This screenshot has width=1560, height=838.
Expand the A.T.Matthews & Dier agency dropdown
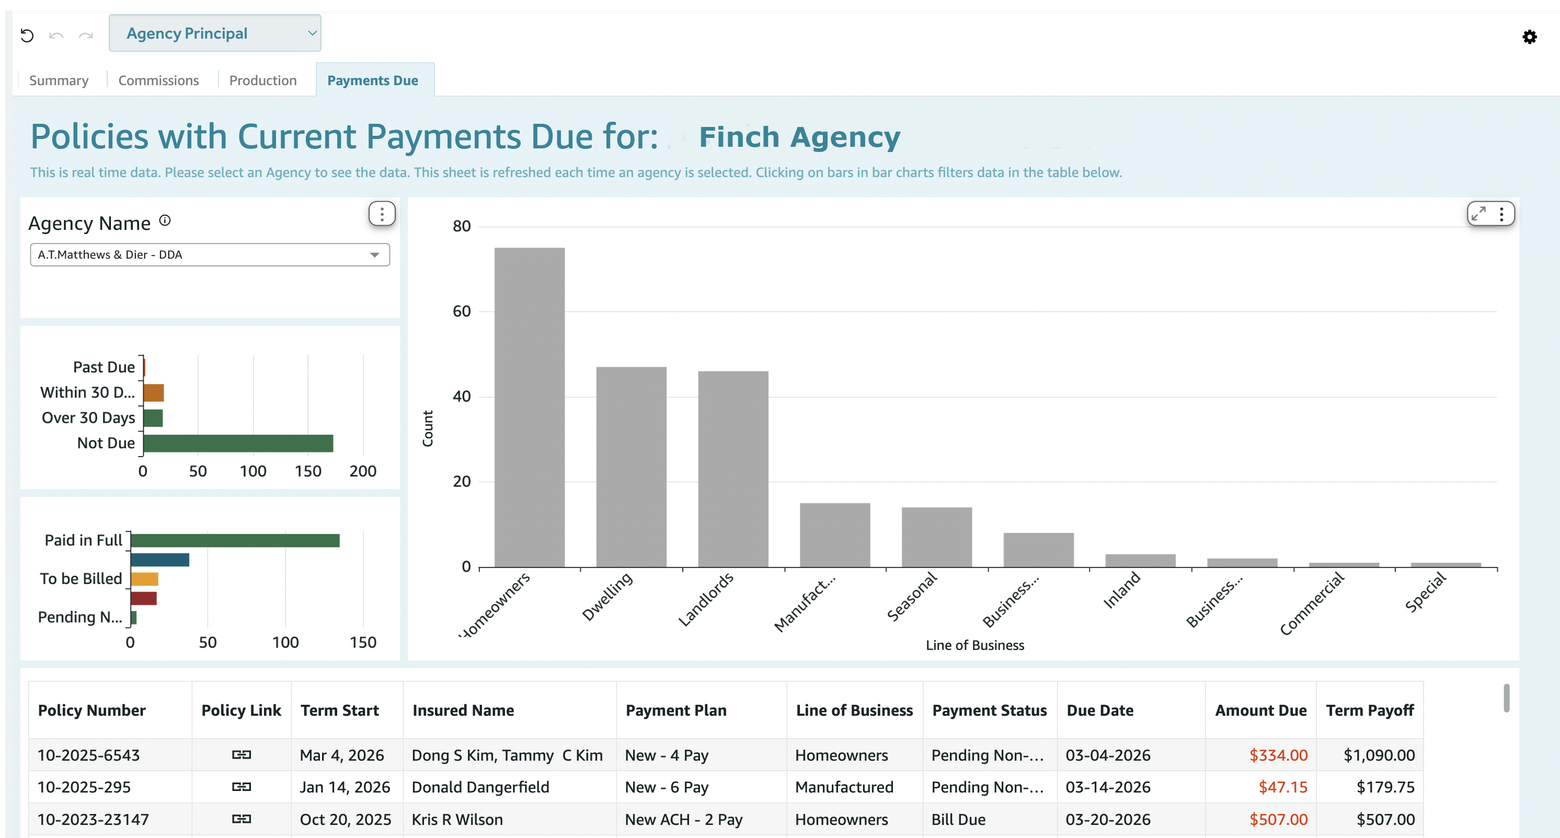tap(210, 255)
